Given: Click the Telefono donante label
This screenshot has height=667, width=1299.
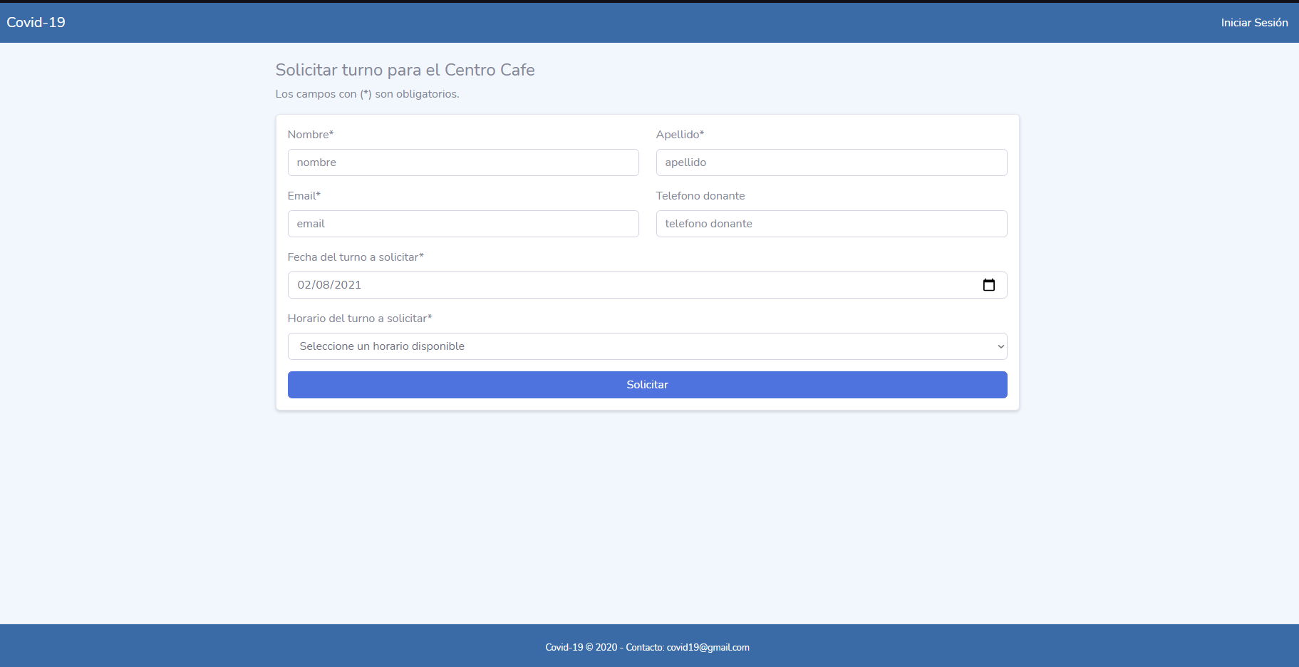Looking at the screenshot, I should [700, 196].
